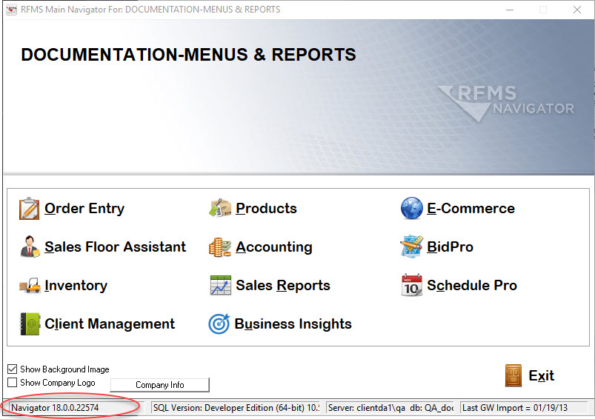This screenshot has width=595, height=419.
Task: Click the Accounting coins icon
Action: pos(220,247)
